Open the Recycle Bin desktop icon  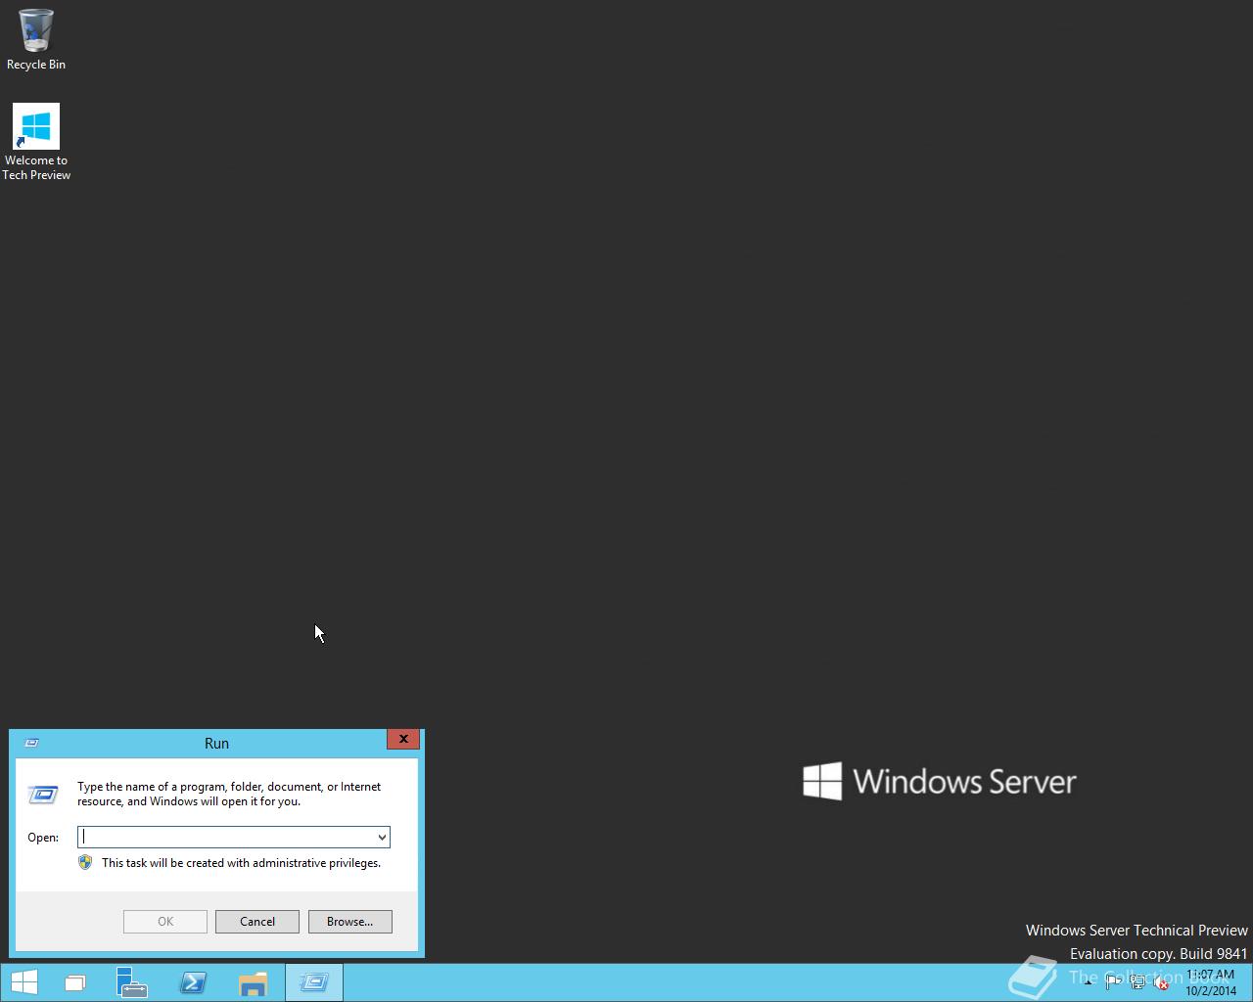[36, 40]
